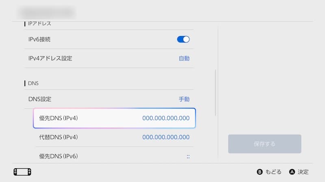Select the 優先DNS (IPv6) row
The width and height of the screenshot is (325, 182).
pos(58,156)
